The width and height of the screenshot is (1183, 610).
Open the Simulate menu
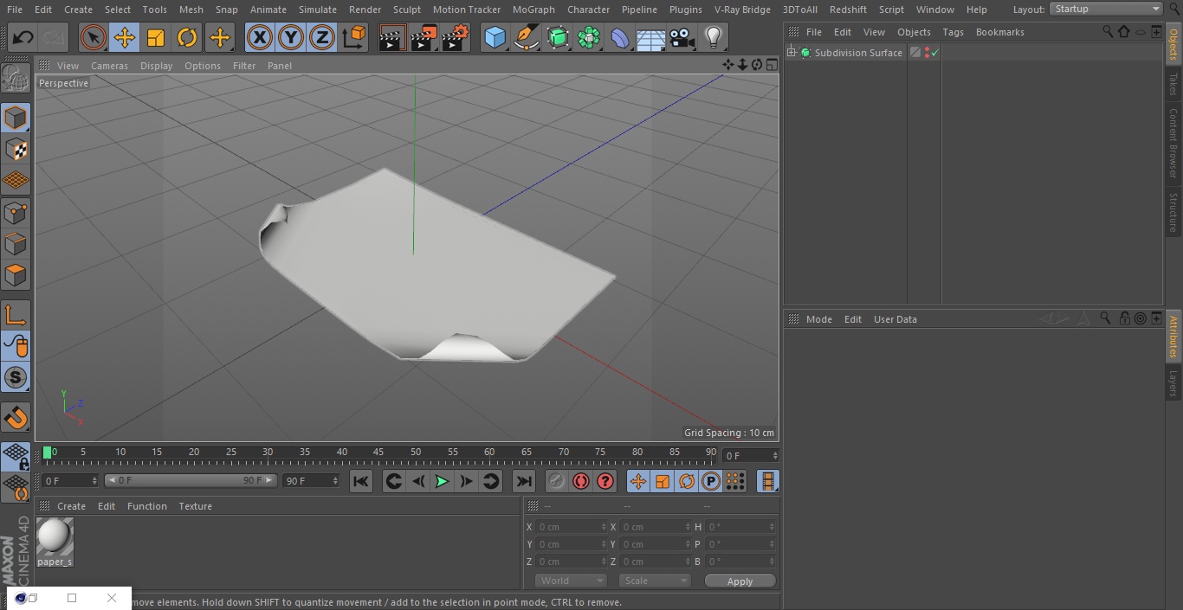point(318,10)
